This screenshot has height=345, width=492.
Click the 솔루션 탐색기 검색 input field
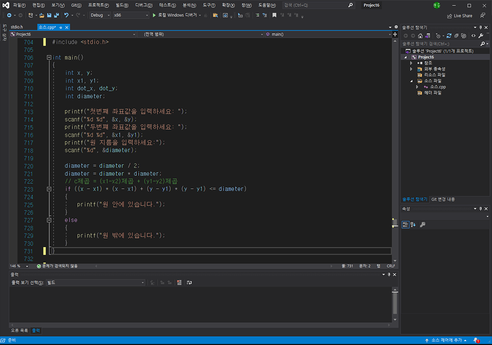pos(441,44)
